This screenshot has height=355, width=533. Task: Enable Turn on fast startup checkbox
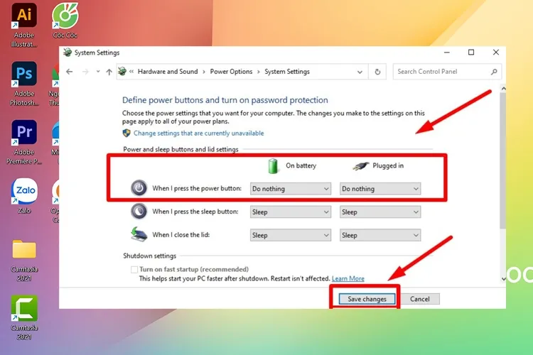tap(134, 270)
